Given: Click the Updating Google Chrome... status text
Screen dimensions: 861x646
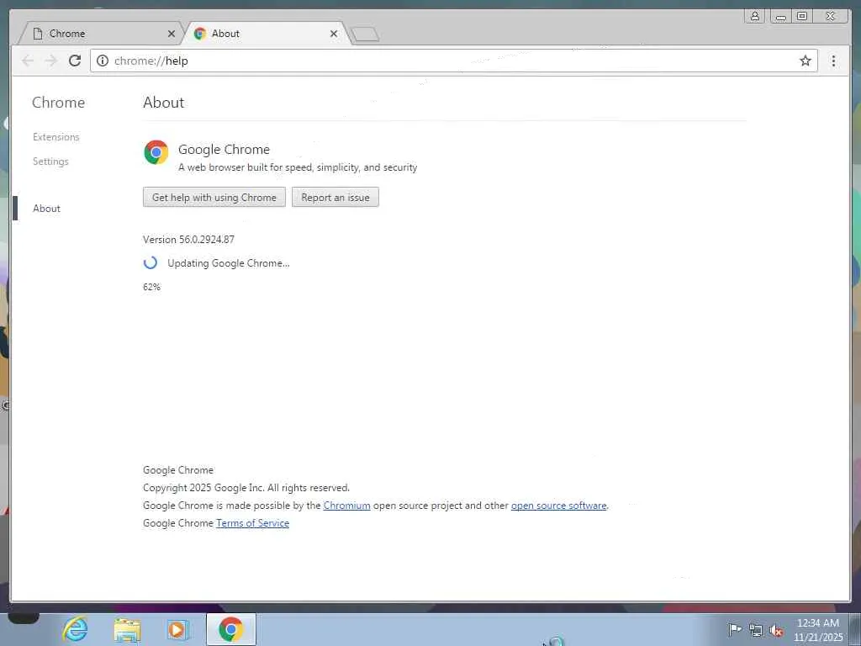Looking at the screenshot, I should coord(229,263).
